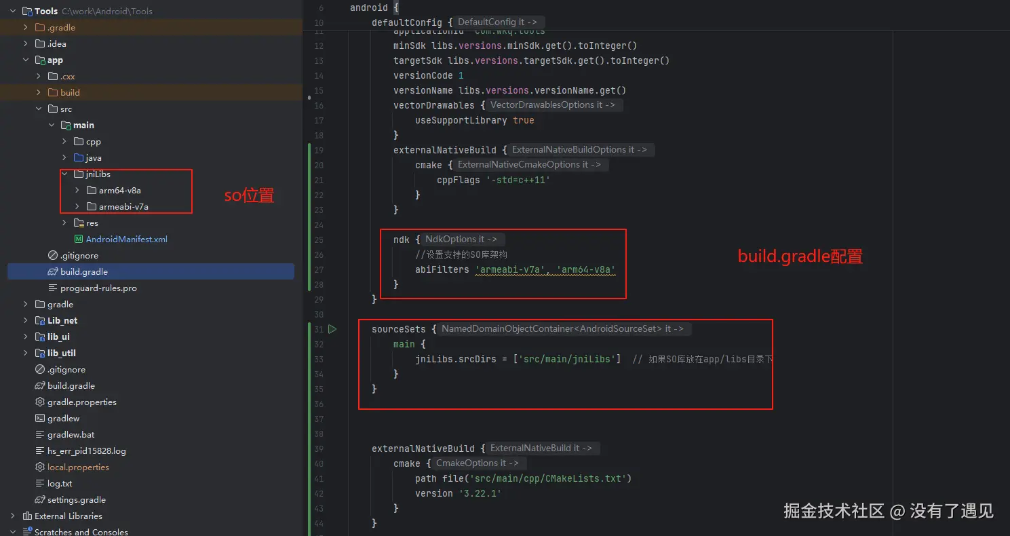The height and width of the screenshot is (536, 1010).
Task: Click the lib_ui module icon
Action: point(40,337)
